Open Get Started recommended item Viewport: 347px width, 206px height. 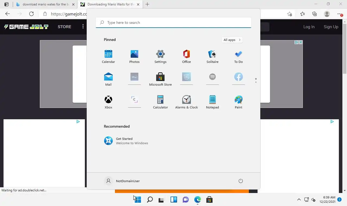(126, 141)
